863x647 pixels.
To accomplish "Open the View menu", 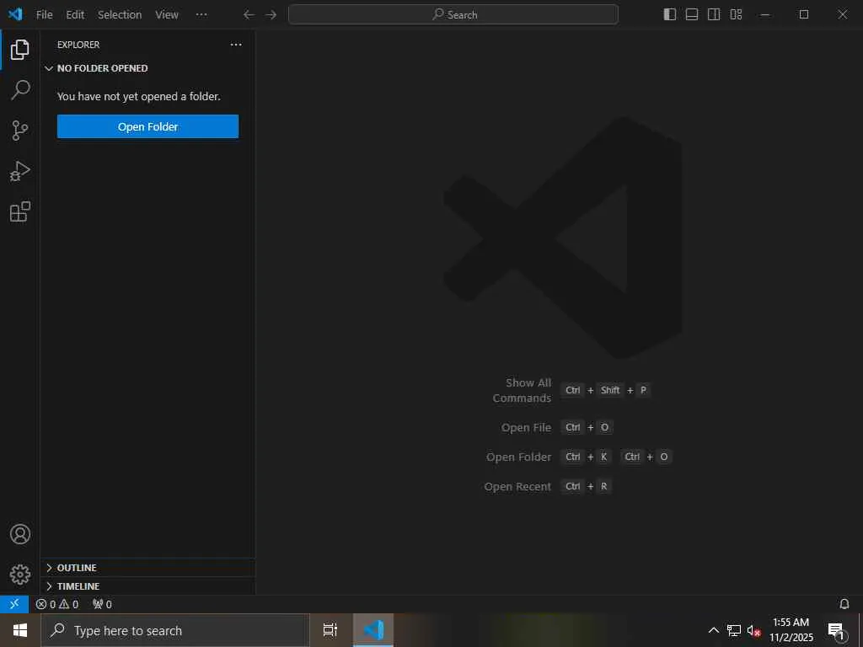I will pos(167,15).
